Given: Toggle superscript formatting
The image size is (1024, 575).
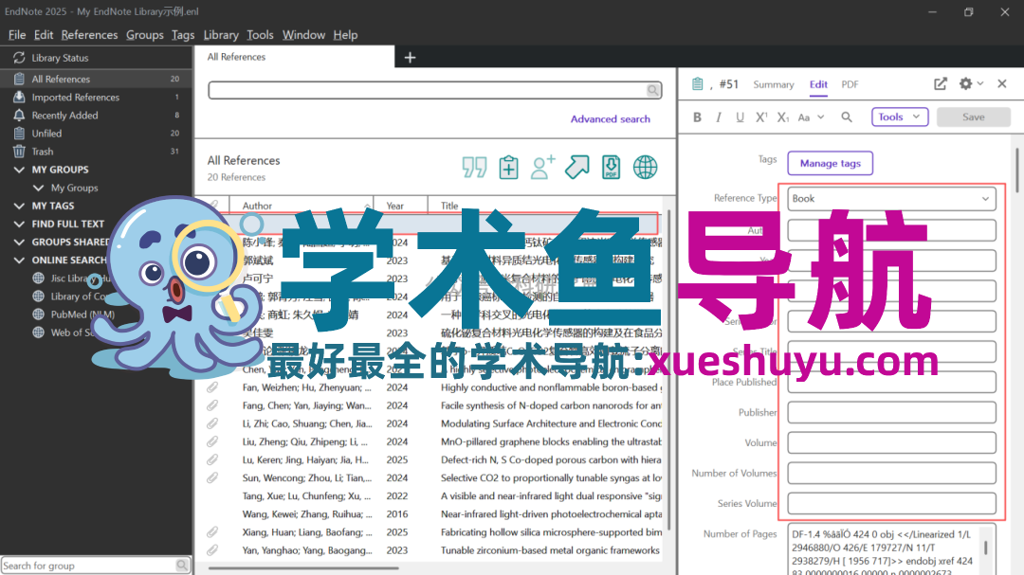Looking at the screenshot, I should pos(761,117).
